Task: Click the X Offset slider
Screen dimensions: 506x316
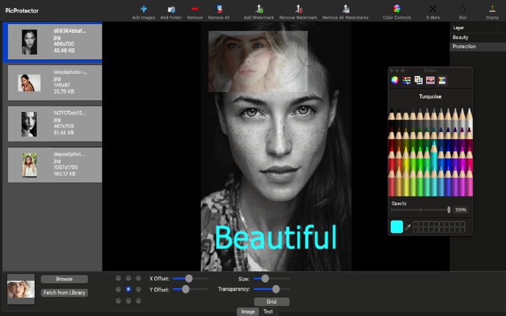Action: (x=190, y=278)
